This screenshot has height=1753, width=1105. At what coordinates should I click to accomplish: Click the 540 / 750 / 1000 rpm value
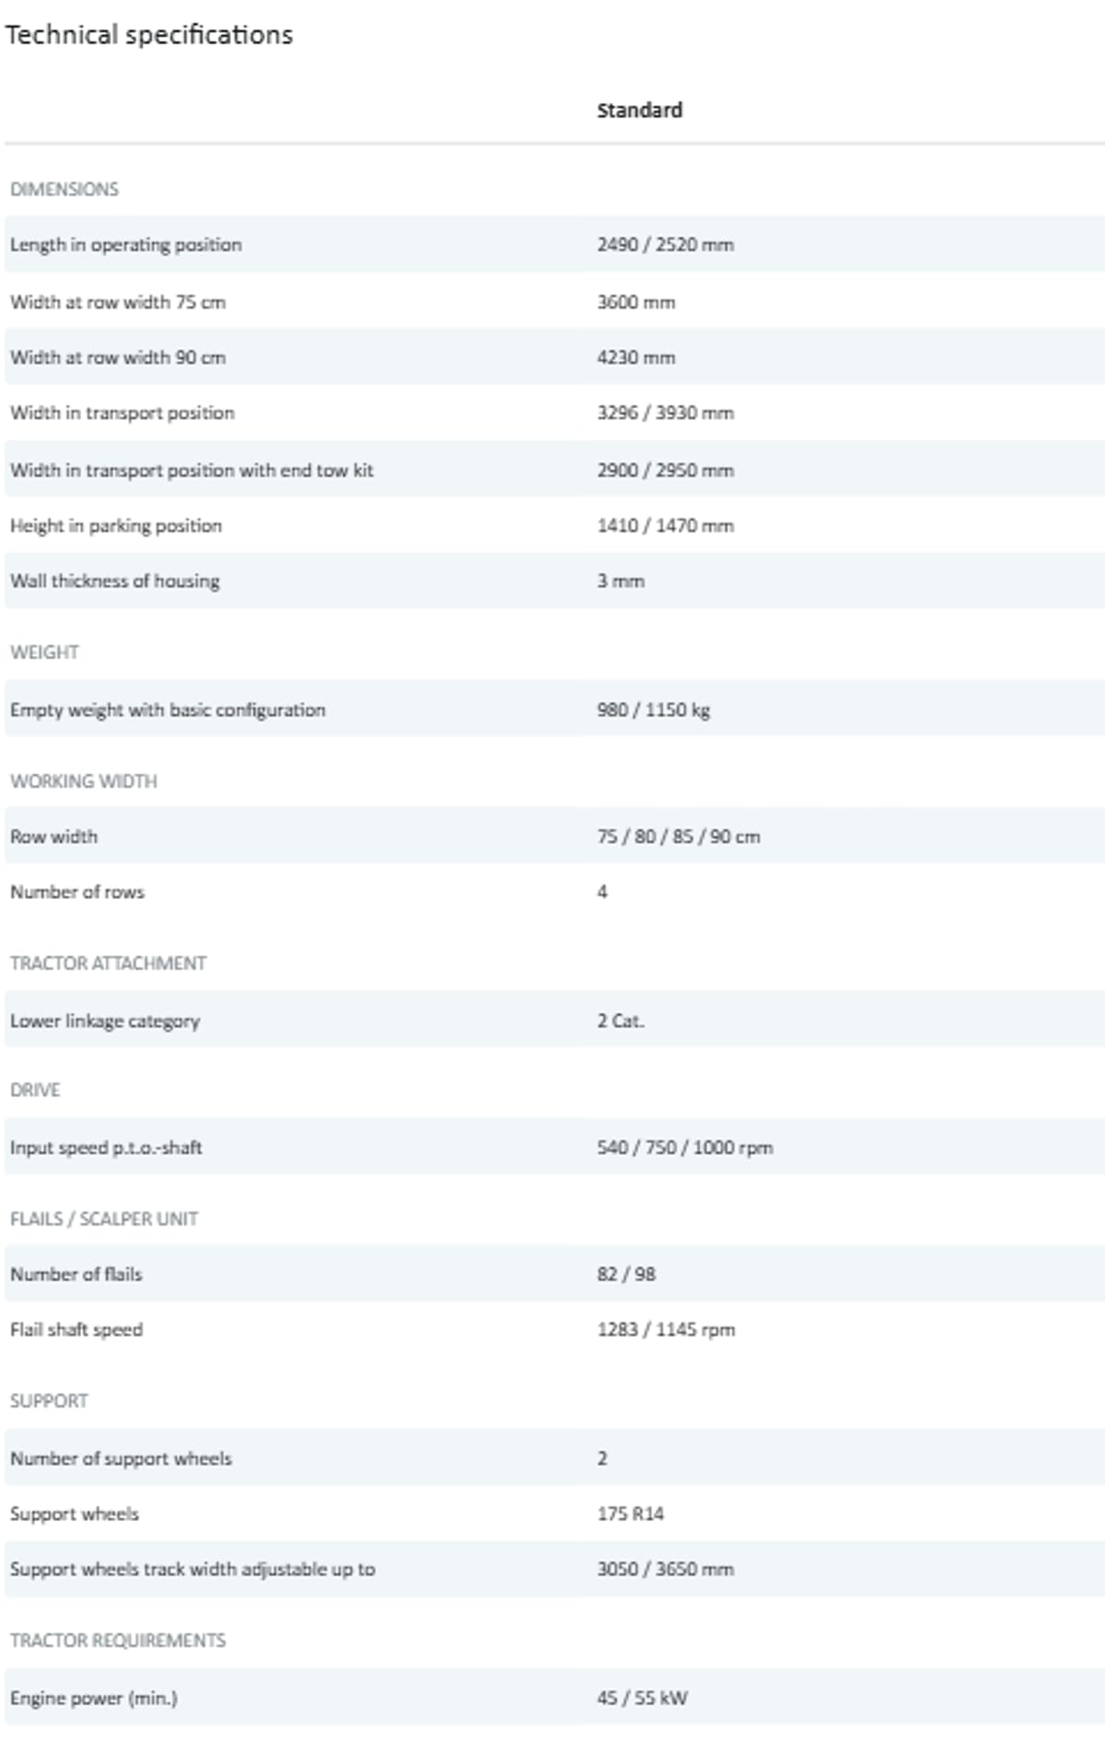click(x=684, y=1148)
